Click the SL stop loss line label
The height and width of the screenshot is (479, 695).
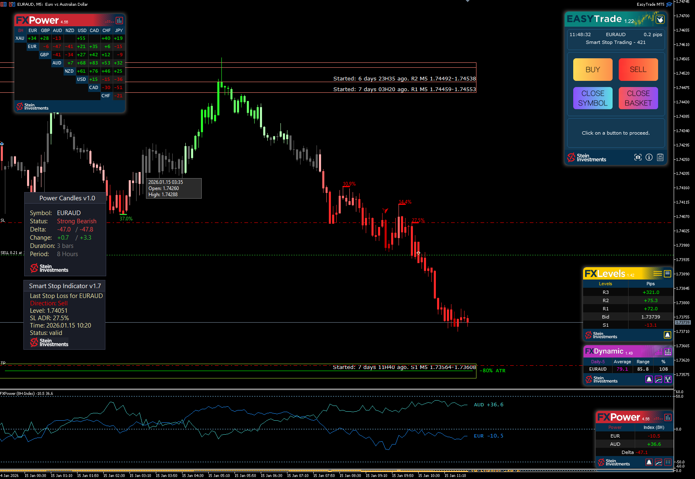[x=3, y=220]
